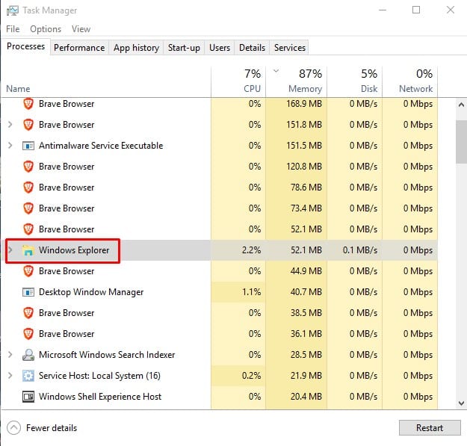The image size is (467, 446).
Task: Sort by the Disk column header
Action: [x=355, y=81]
